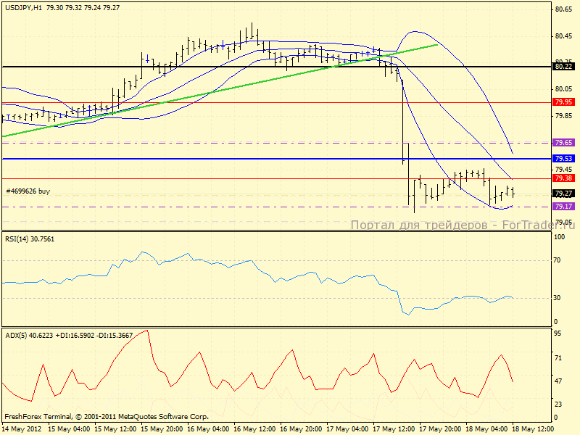Screen dimensions: 580x435
Task: Select the current price 79.27 tag
Action: coord(563,194)
